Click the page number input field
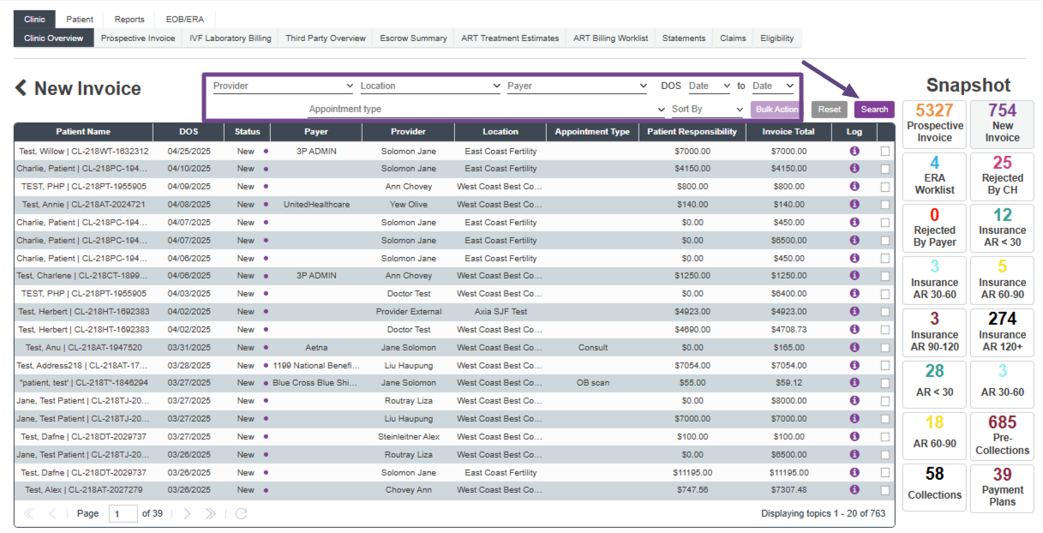The height and width of the screenshot is (533, 1043). 123,513
